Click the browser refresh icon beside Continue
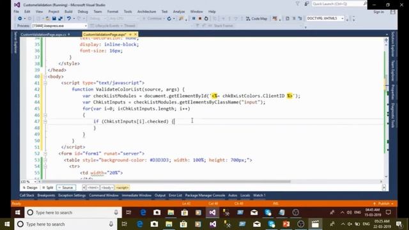The height and width of the screenshot is (230, 409). coord(169,19)
